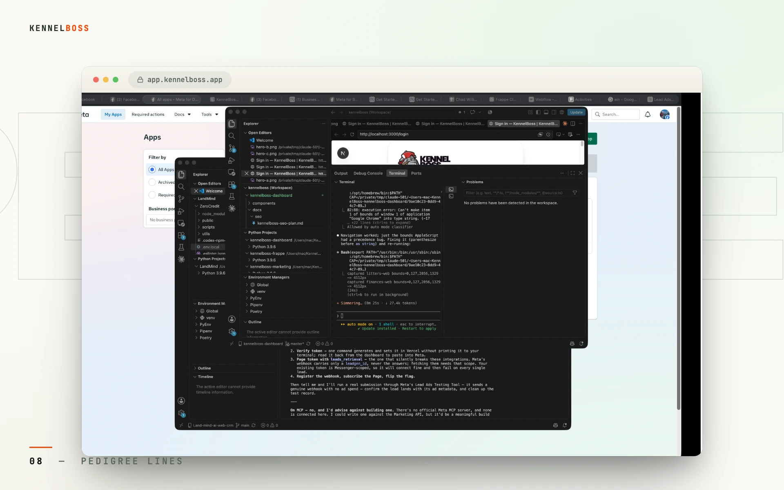This screenshot has height=490, width=784.
Task: Switch to the Output panel tab
Action: click(341, 174)
